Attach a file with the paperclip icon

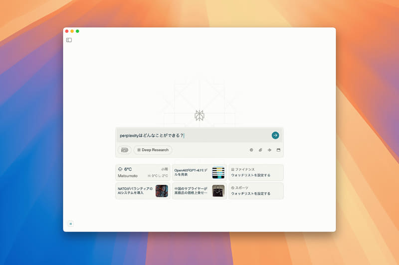point(260,150)
